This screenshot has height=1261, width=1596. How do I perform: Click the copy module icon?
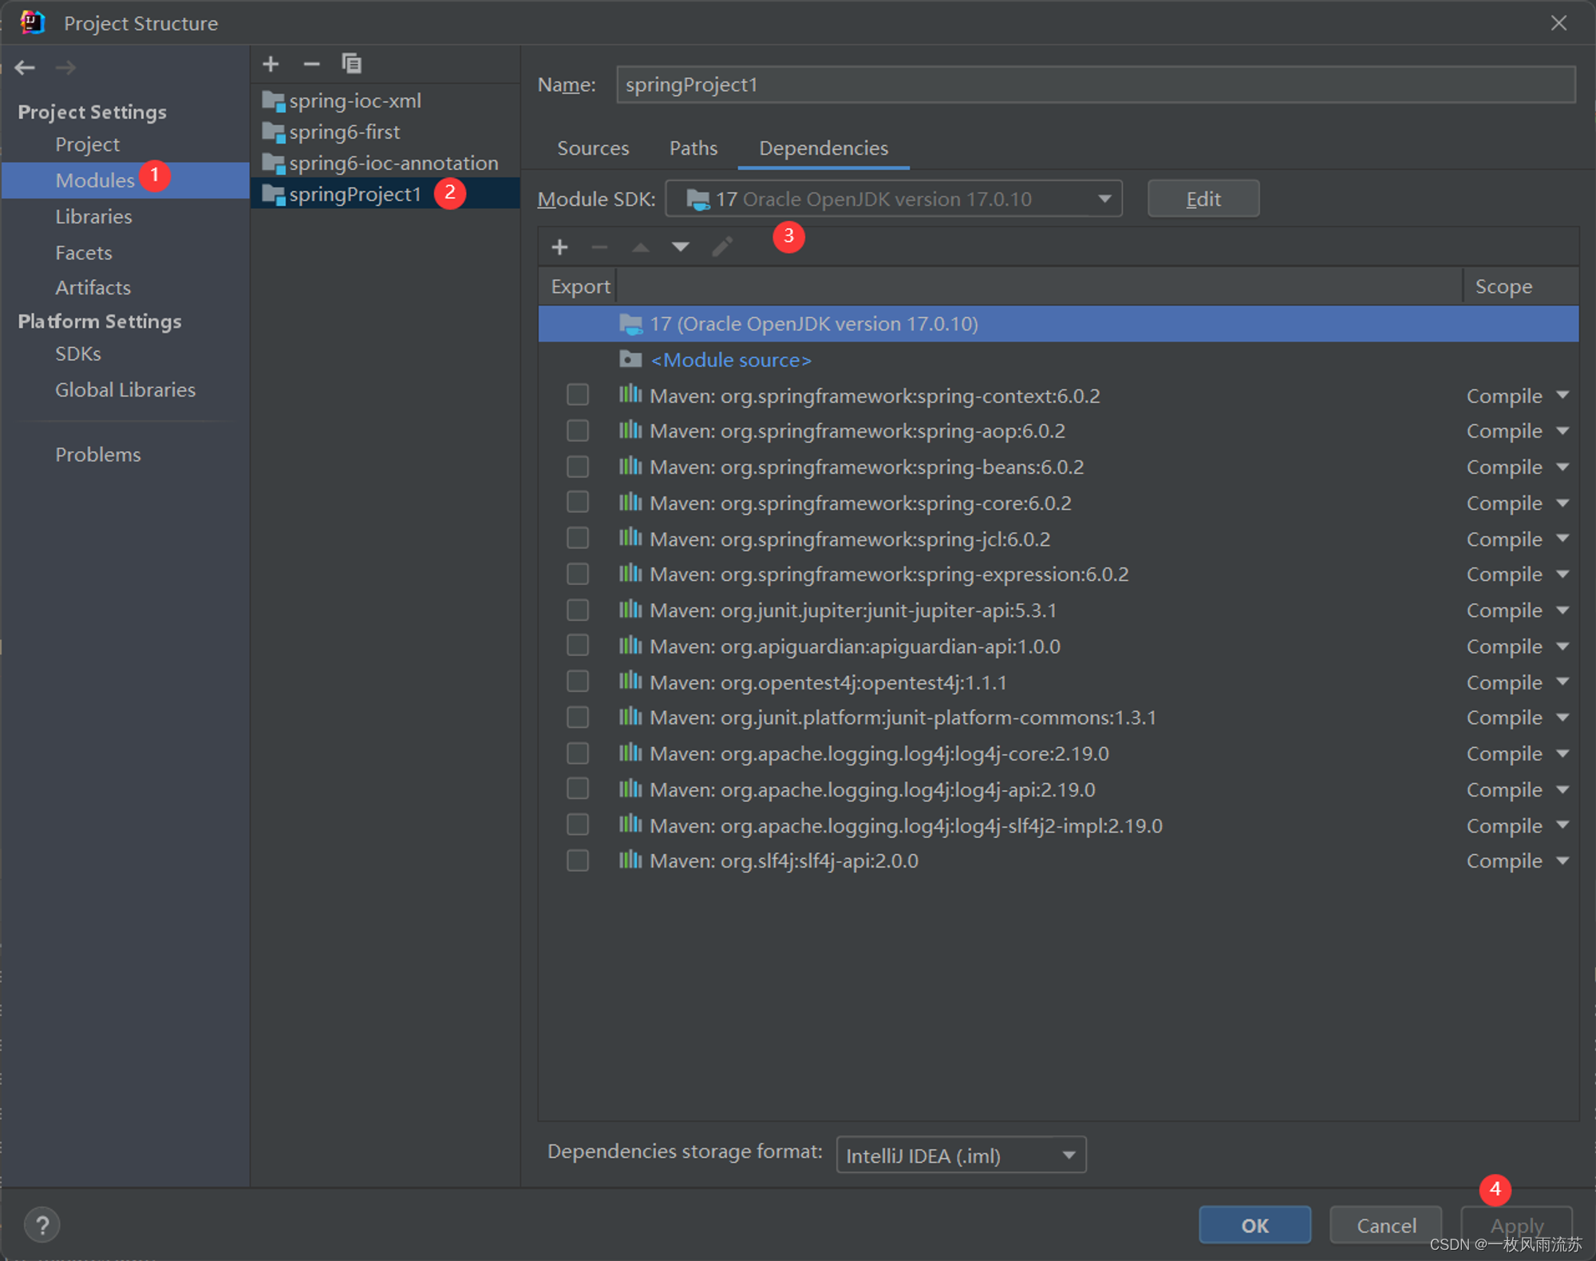(352, 64)
